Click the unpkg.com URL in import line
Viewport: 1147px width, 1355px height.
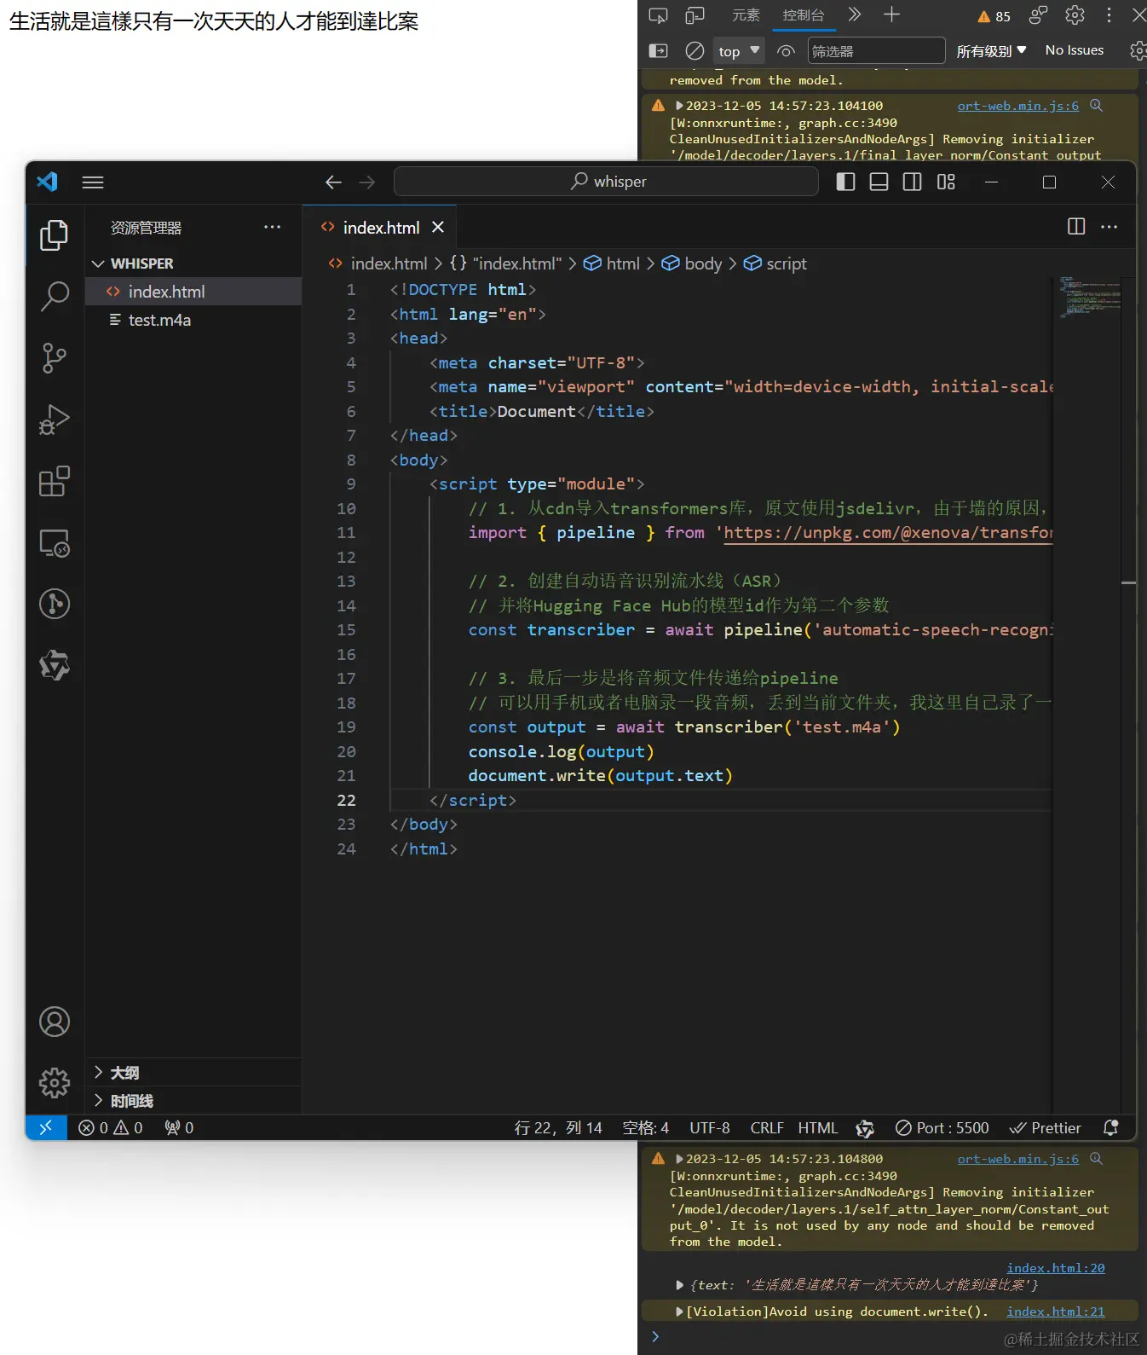pos(888,533)
